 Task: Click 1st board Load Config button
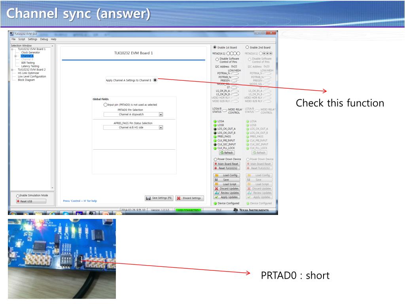pyautogui.click(x=227, y=175)
